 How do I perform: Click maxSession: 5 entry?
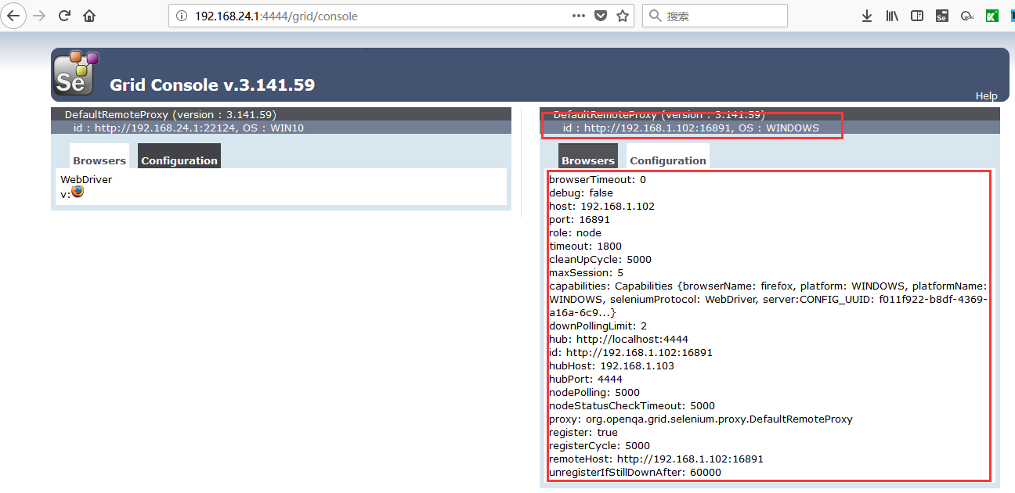(x=587, y=272)
